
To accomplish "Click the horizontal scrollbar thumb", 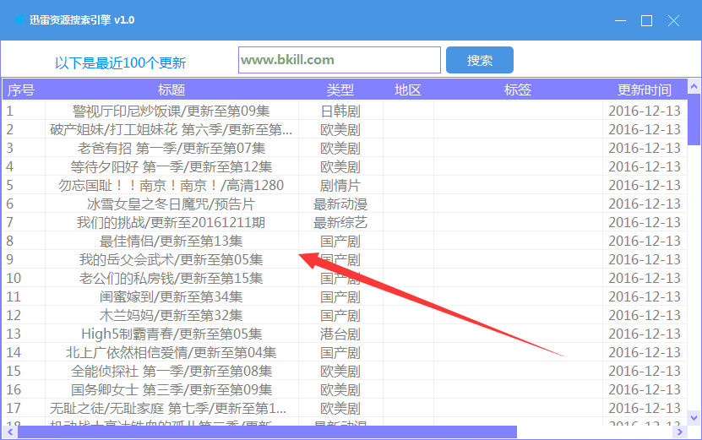I will coord(267,432).
